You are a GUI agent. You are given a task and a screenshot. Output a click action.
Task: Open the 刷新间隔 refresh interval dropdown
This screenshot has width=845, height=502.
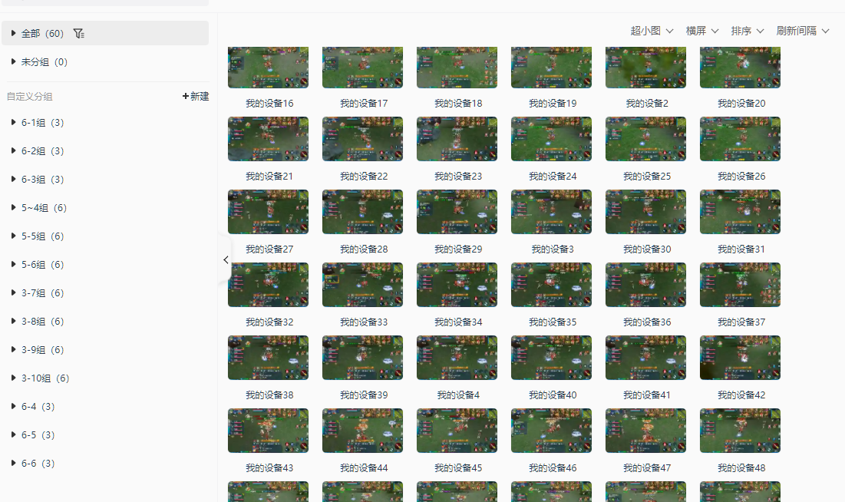click(x=803, y=31)
